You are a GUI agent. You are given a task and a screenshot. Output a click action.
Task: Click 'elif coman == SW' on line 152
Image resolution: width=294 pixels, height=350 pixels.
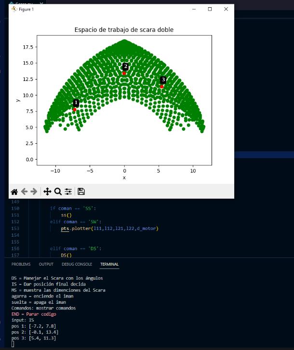pyautogui.click(x=76, y=222)
